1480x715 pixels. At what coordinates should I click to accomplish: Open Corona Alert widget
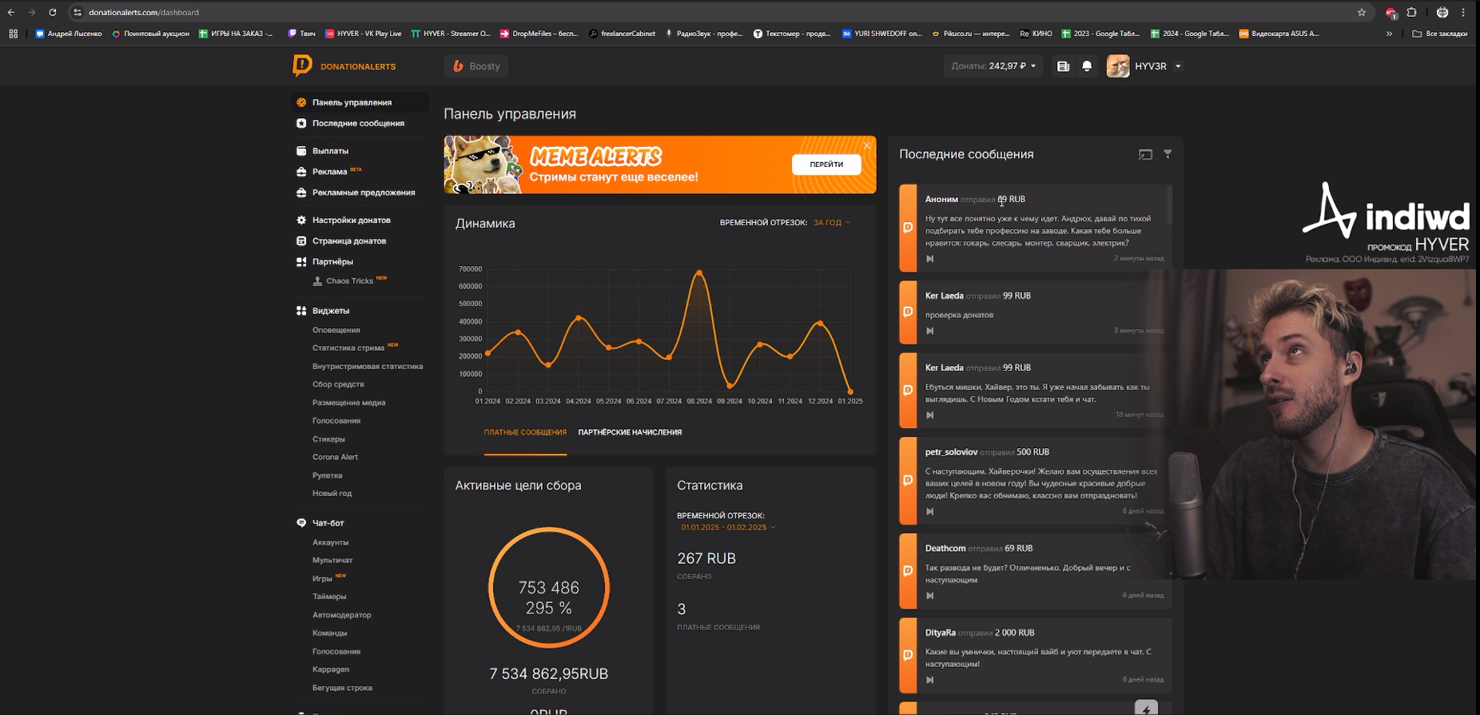(x=335, y=457)
